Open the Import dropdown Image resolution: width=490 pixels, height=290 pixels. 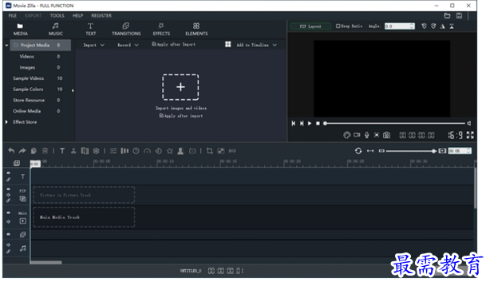93,45
